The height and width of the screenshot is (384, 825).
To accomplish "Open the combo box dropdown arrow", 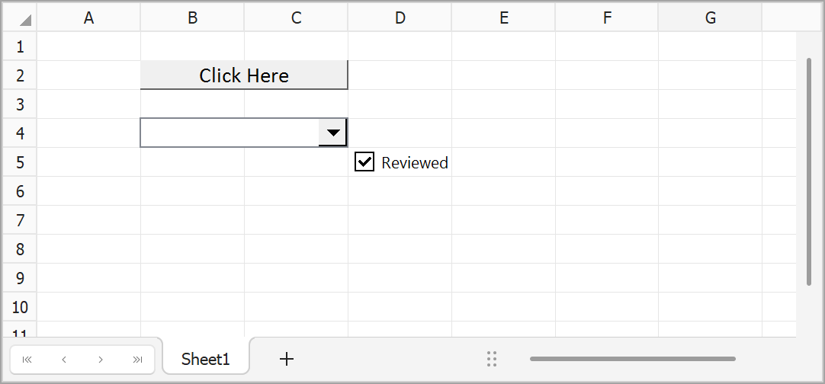I will 333,133.
